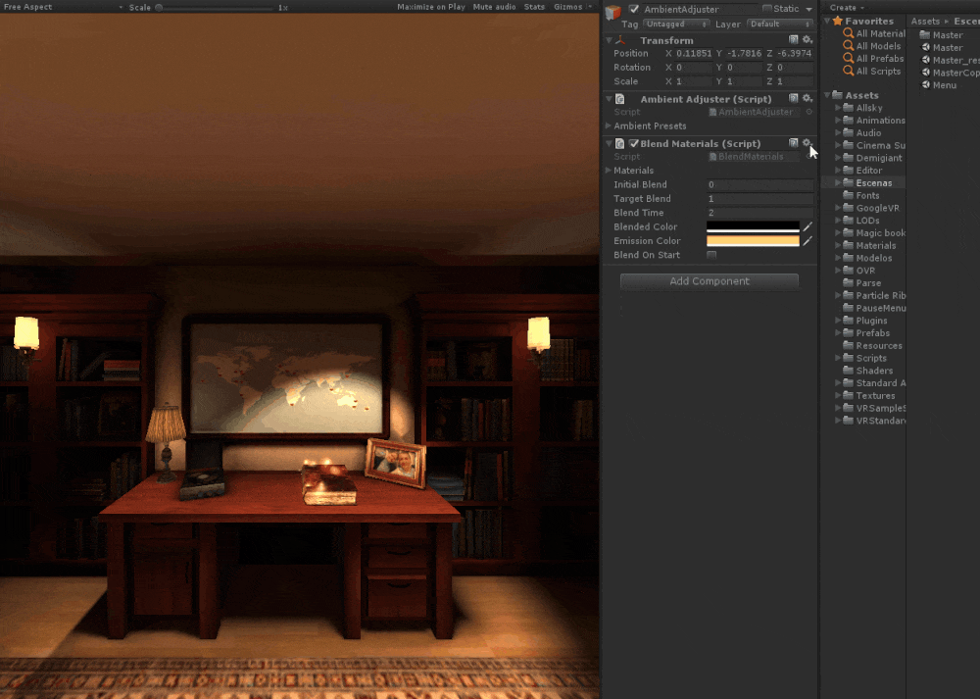Collapse the Favorites section
Image resolution: width=980 pixels, height=699 pixels.
coord(827,21)
